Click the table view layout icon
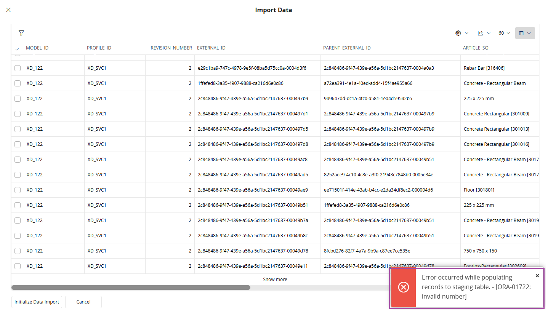 pos(522,33)
